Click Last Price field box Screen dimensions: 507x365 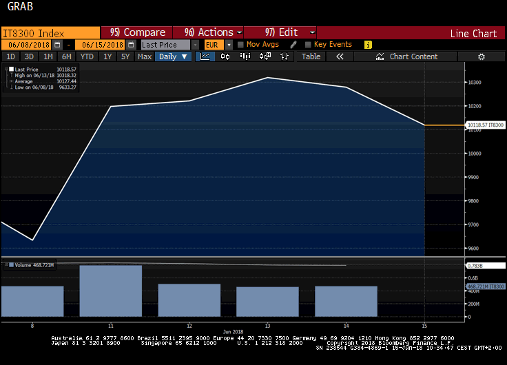166,45
